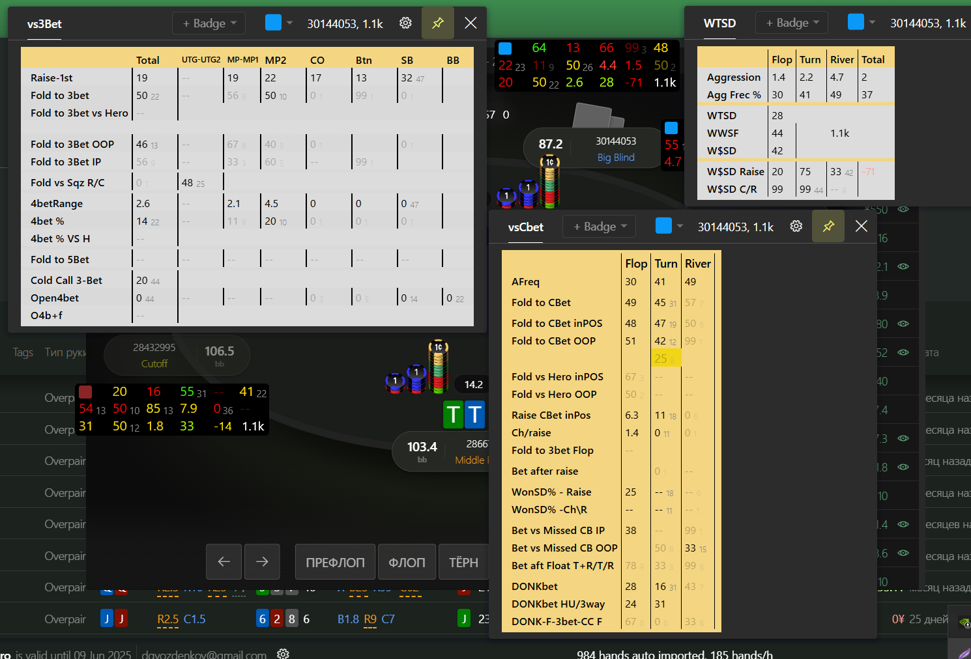This screenshot has height=659, width=971.
Task: Click blue marker square in top HUD
Action: (x=504, y=48)
